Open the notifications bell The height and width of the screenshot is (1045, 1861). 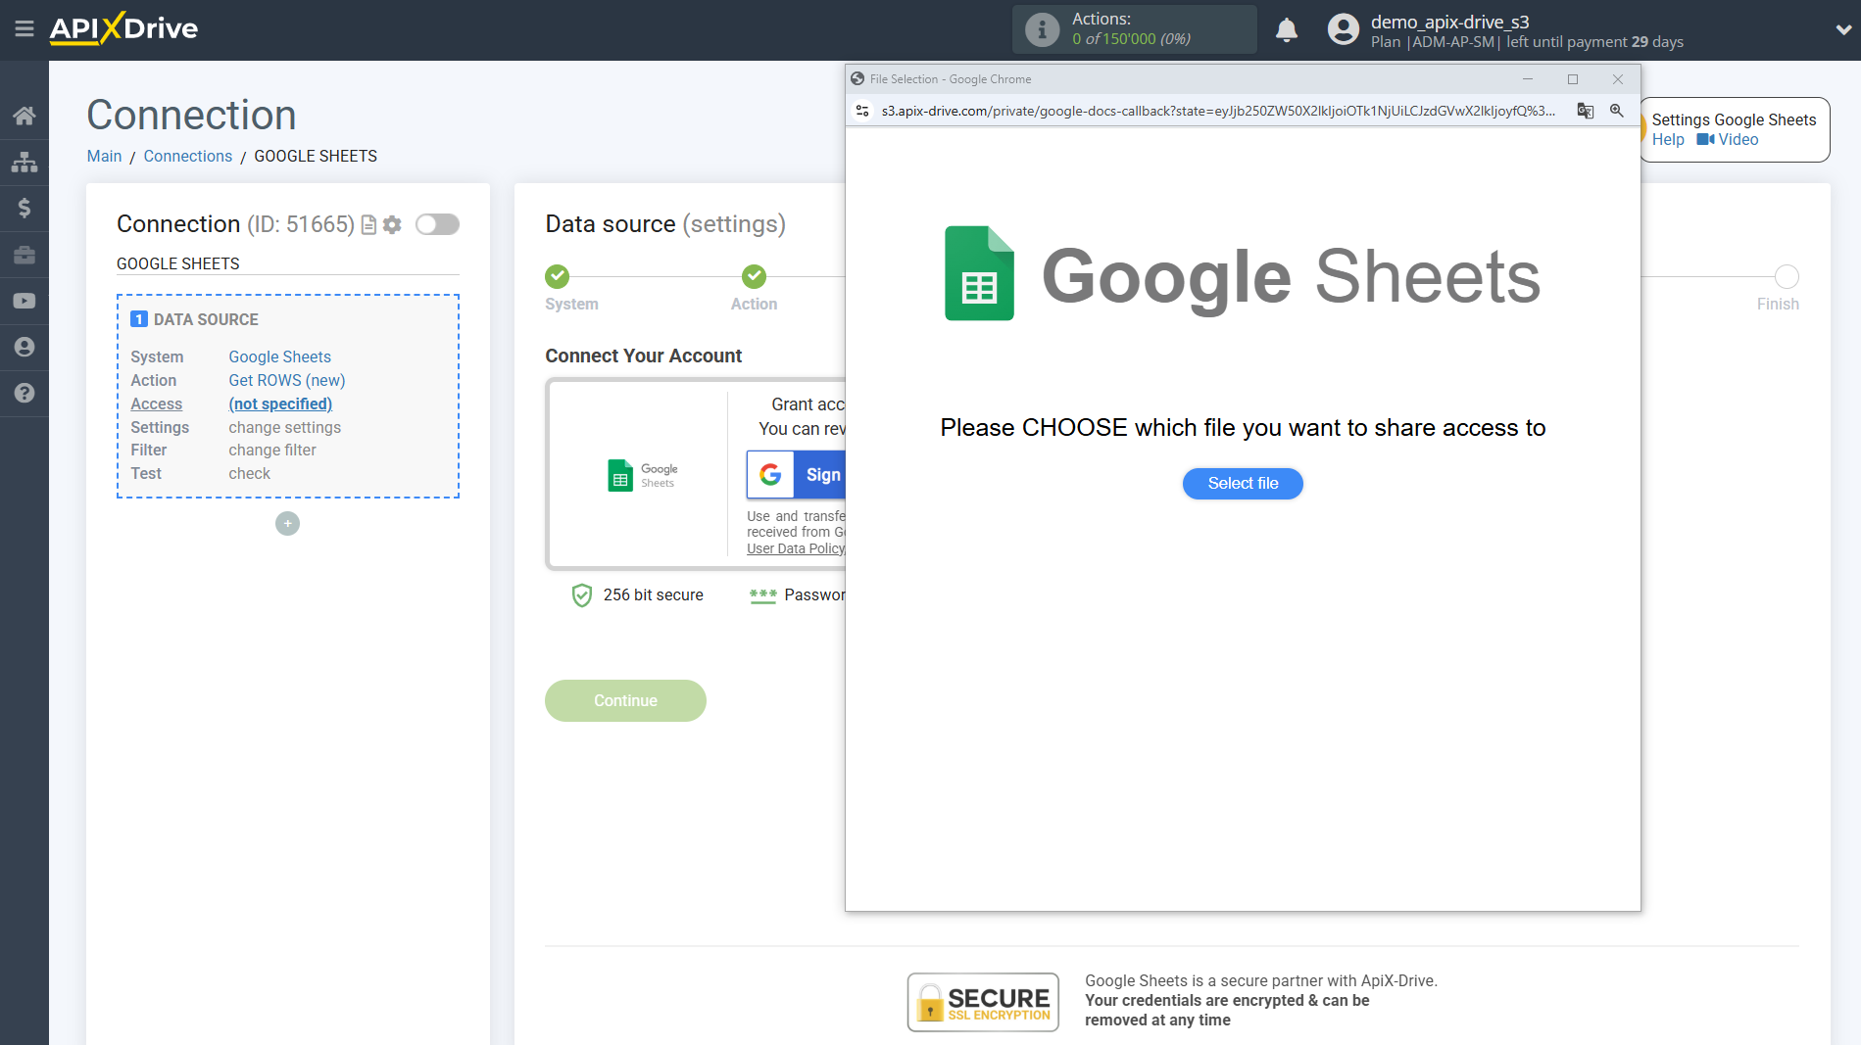1287,29
